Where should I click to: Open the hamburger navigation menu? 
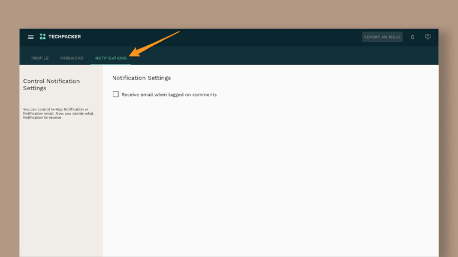31,37
